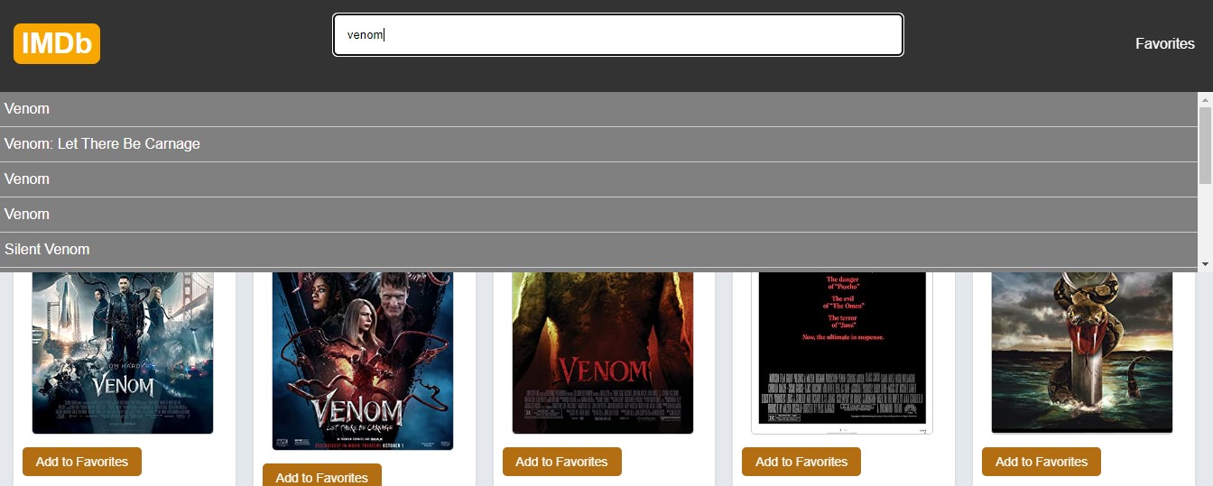Add Venom Let There Be Carnage to Favorites
The width and height of the screenshot is (1213, 486).
[322, 475]
